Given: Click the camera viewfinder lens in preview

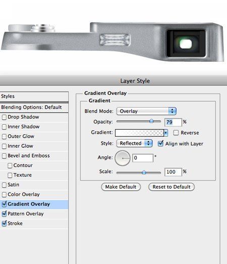Looking at the screenshot, I should point(186,43).
